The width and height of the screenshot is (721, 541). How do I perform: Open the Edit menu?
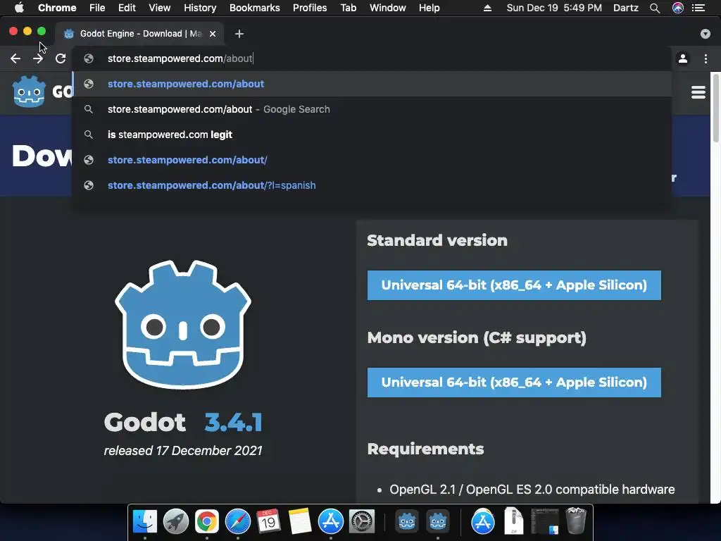(127, 8)
